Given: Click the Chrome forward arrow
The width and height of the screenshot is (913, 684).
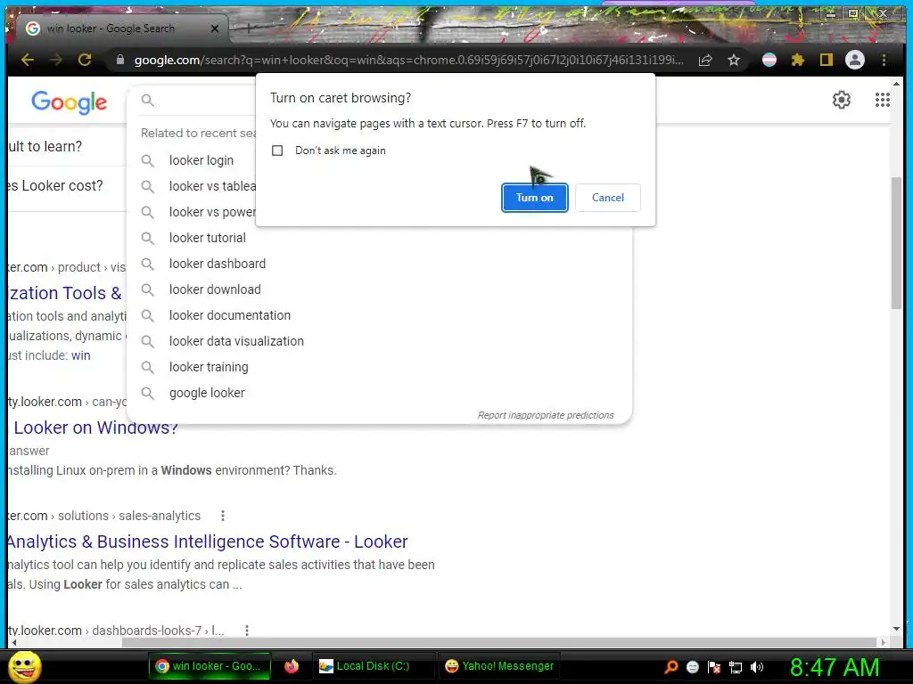Looking at the screenshot, I should (x=56, y=60).
